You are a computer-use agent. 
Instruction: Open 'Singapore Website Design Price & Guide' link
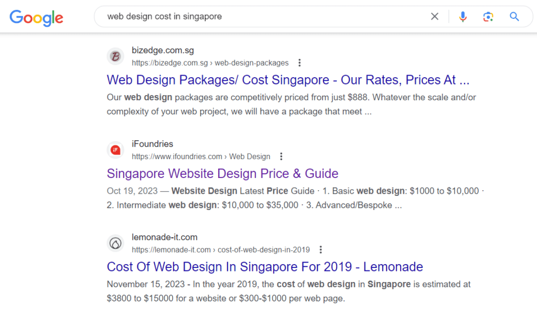click(222, 173)
